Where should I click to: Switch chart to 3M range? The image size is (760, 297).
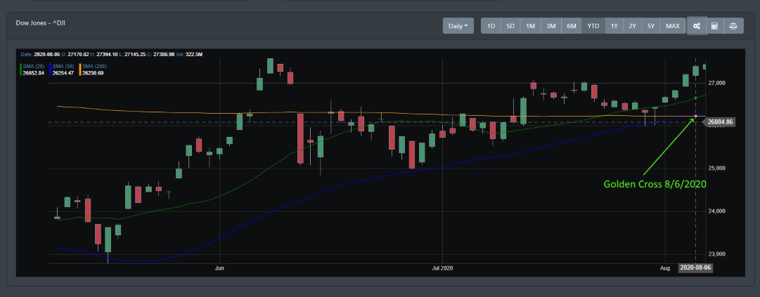tap(551, 26)
